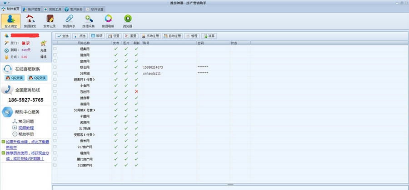Select the 房米网 row name

[x=85, y=141]
